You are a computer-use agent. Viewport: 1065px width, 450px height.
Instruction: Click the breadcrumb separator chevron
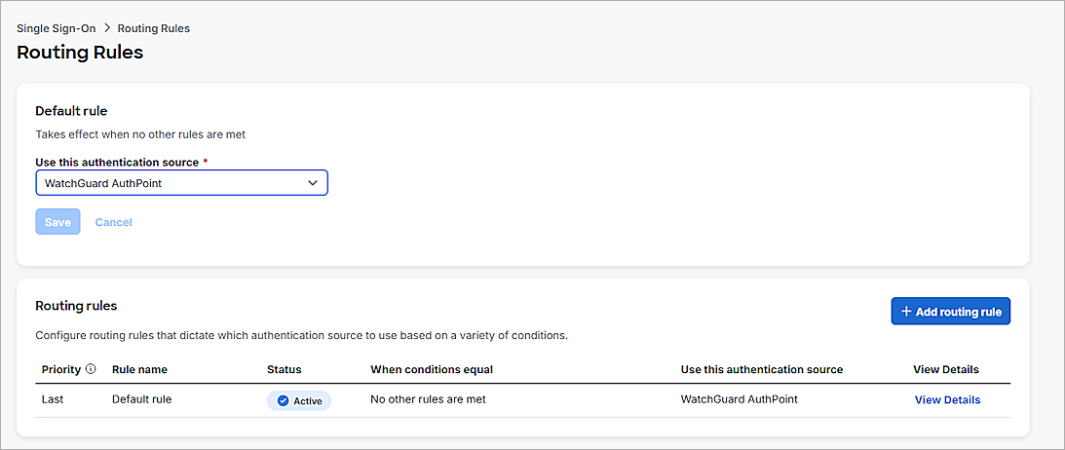pos(107,28)
